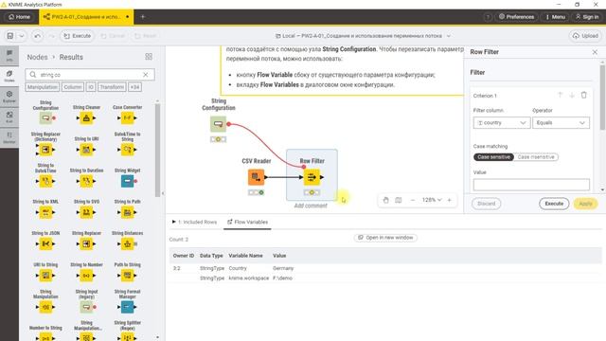Click Execute in top toolbar
This screenshot has width=606, height=341.
coord(78,36)
